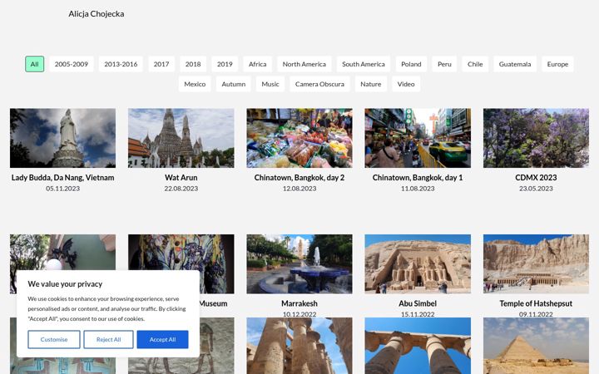This screenshot has width=599, height=374.
Task: Choose the 2019 filter
Action: 225,64
